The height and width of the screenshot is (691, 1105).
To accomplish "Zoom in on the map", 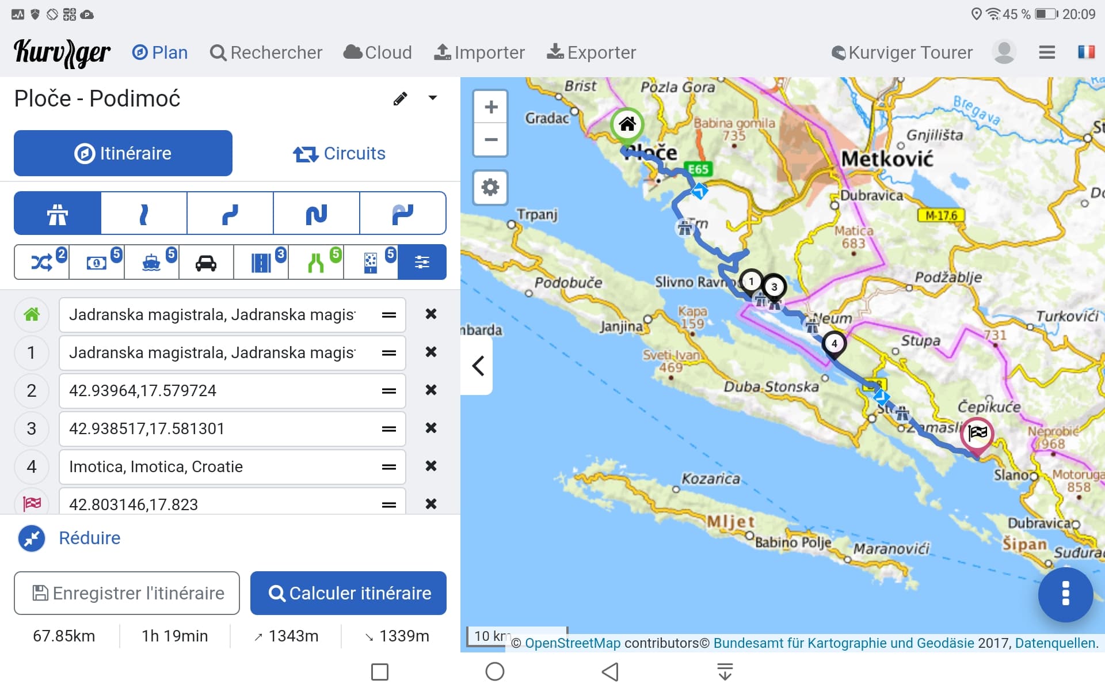I will coord(490,107).
